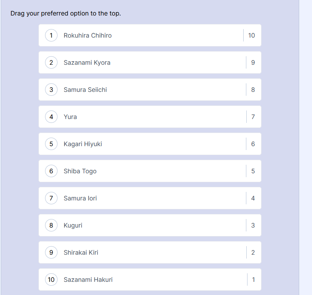
Task: Click the rank 3 circle badge
Action: [x=51, y=90]
